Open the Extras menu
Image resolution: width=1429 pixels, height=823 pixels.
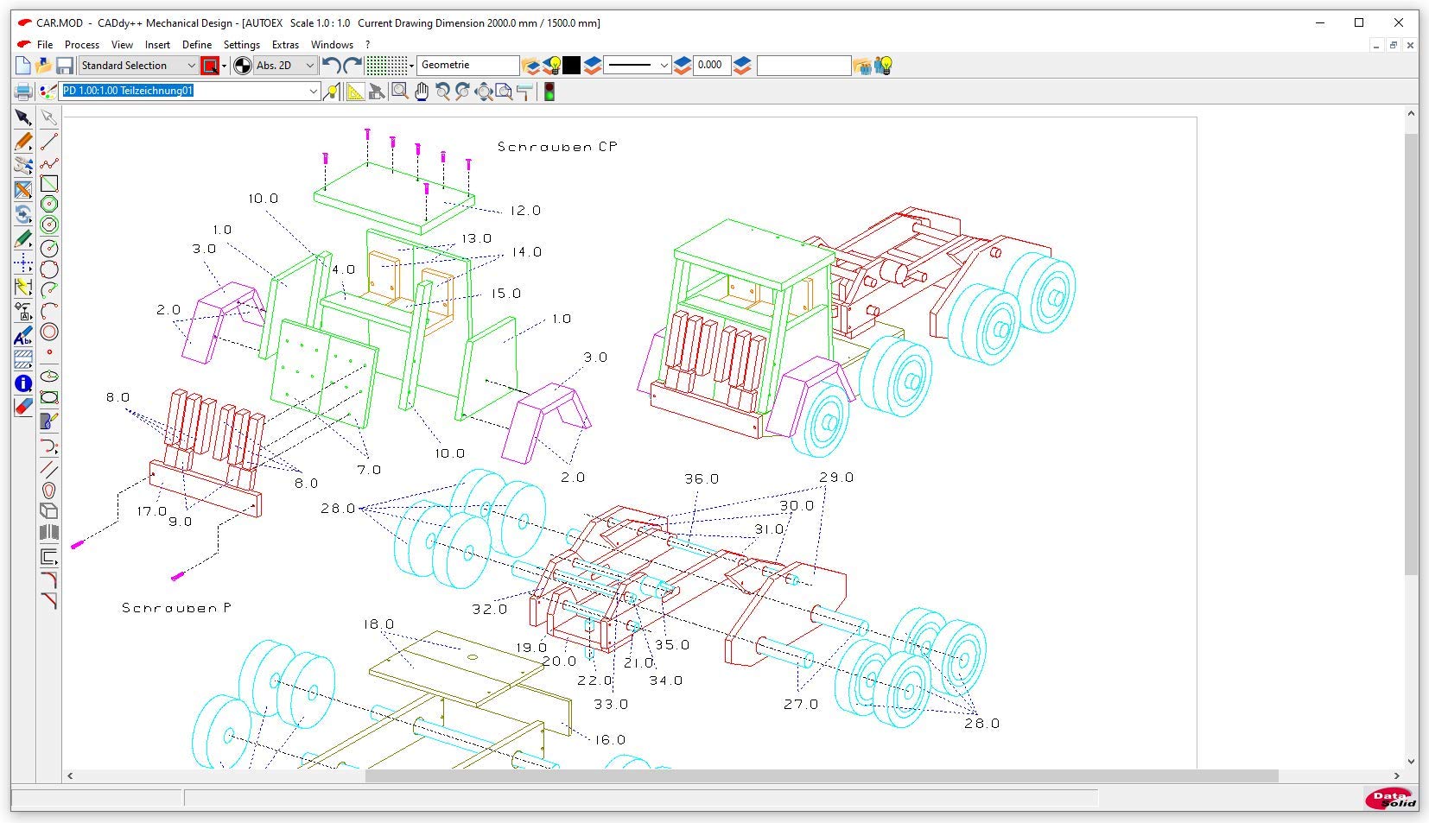pos(285,45)
